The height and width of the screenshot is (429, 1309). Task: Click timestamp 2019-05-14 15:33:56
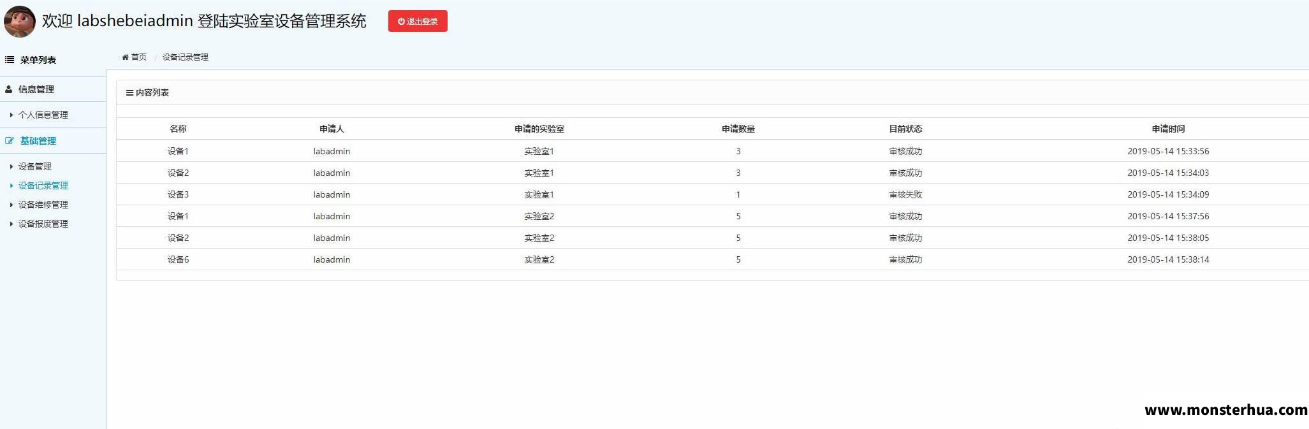pos(1168,151)
